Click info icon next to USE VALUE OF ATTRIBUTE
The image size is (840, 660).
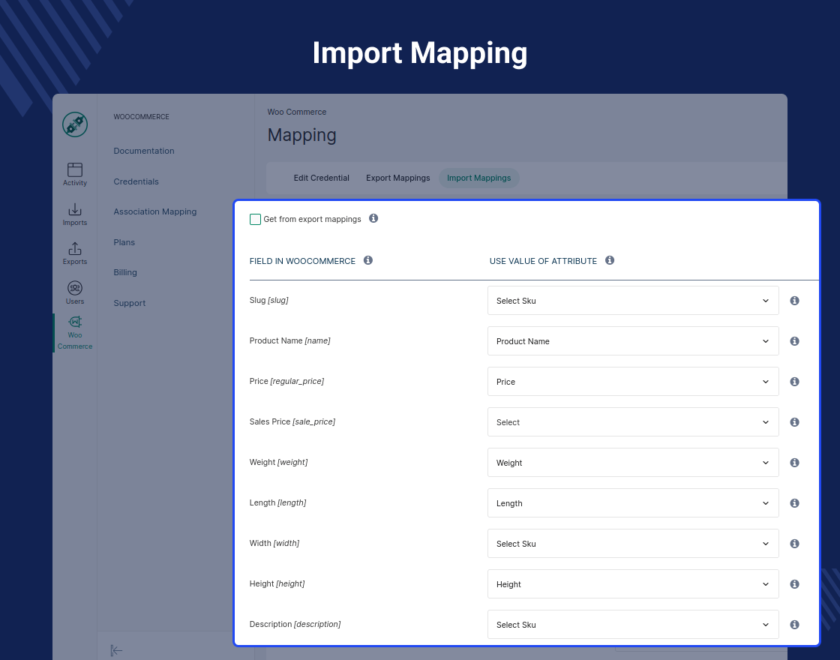pyautogui.click(x=610, y=260)
